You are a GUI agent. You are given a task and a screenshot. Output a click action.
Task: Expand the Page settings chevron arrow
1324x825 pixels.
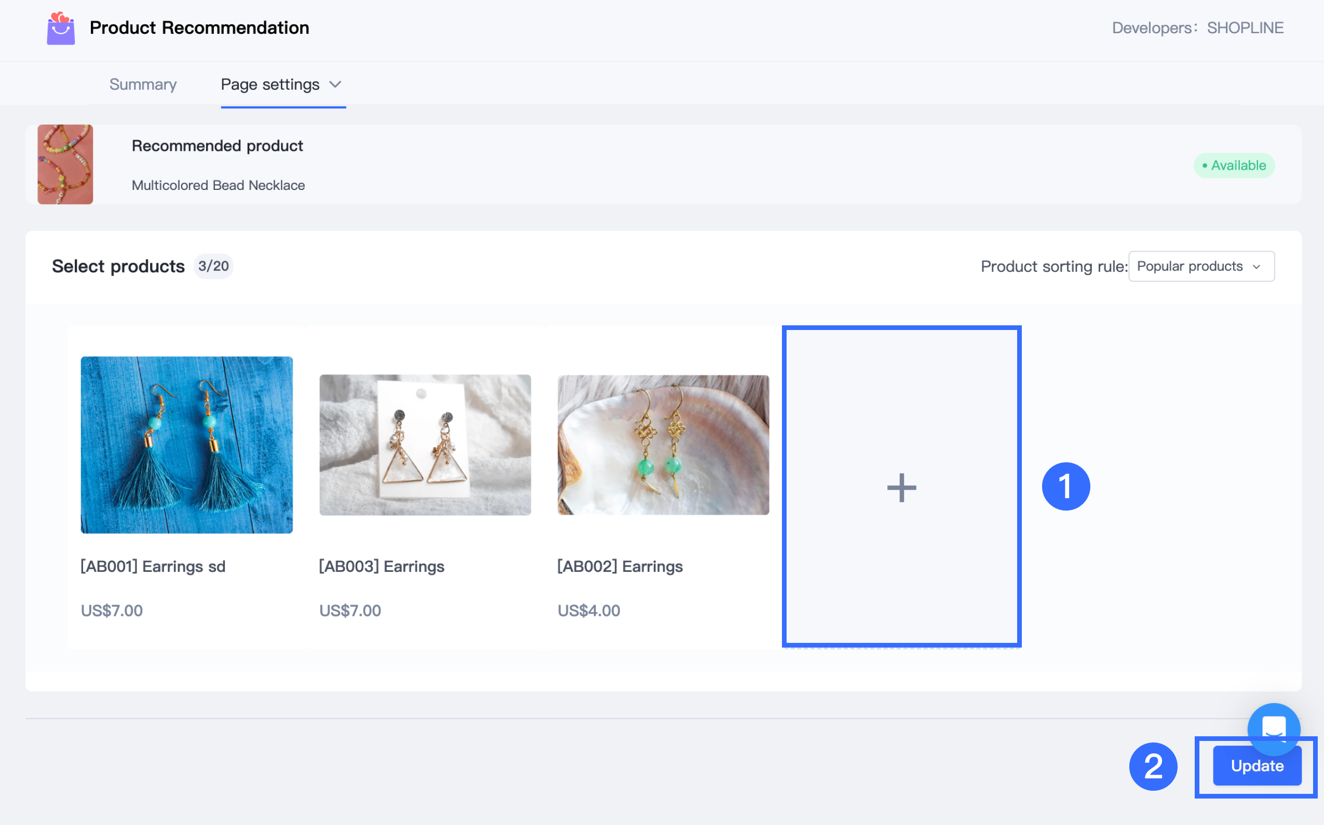335,85
